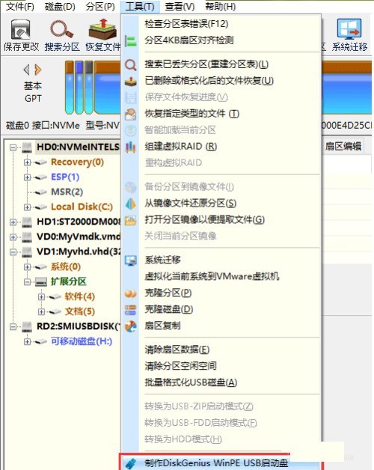Expand the Recovery(0) partition node
The height and width of the screenshot is (470, 374).
pos(27,162)
